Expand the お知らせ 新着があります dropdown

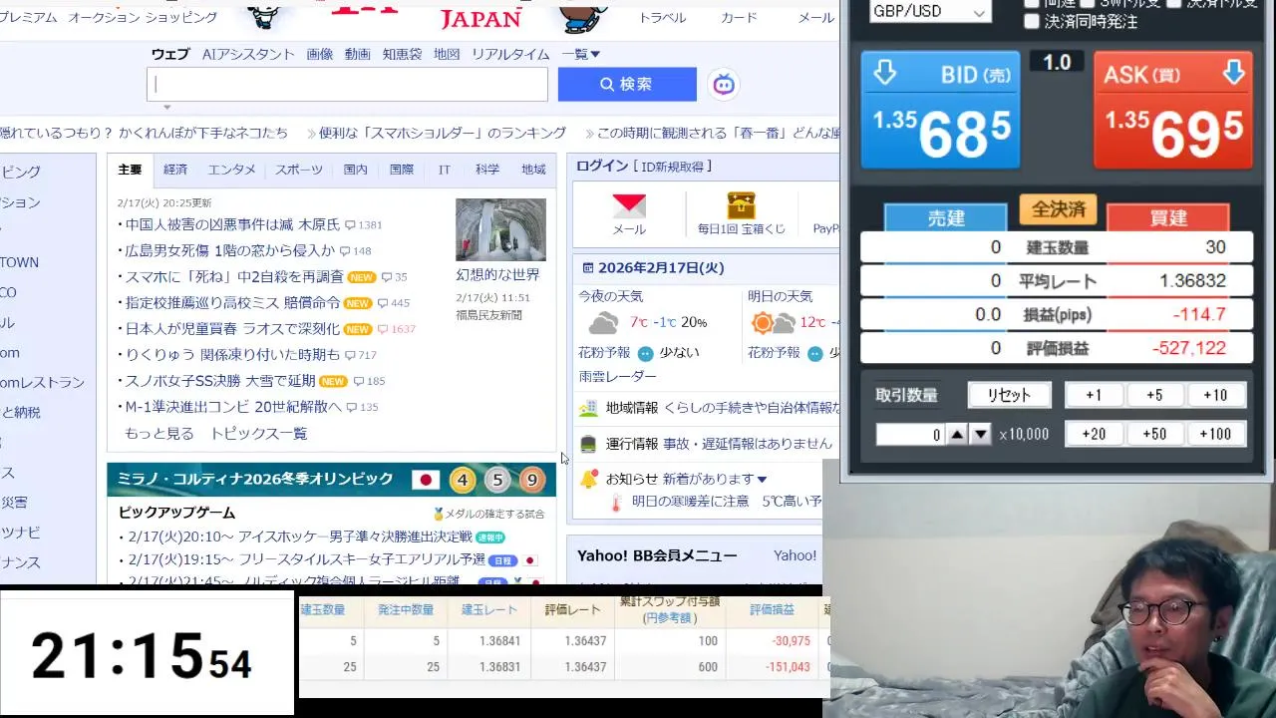coord(714,479)
